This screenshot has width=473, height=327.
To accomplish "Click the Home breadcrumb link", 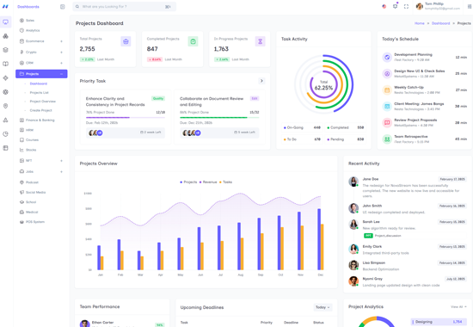I will pyautogui.click(x=420, y=23).
